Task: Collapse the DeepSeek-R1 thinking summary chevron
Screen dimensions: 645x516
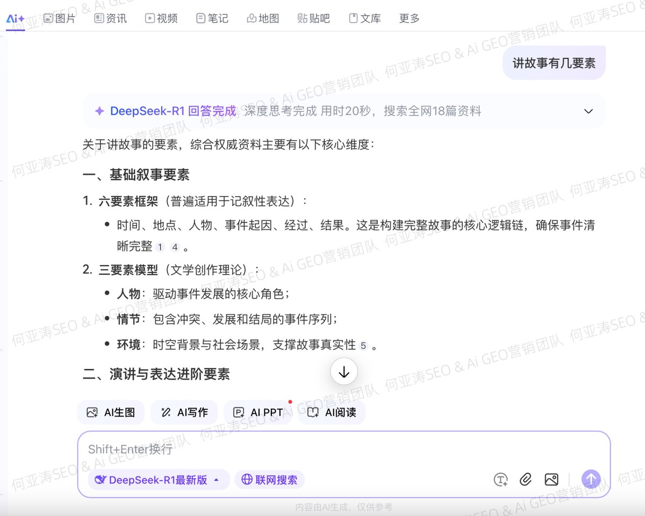Action: point(589,111)
